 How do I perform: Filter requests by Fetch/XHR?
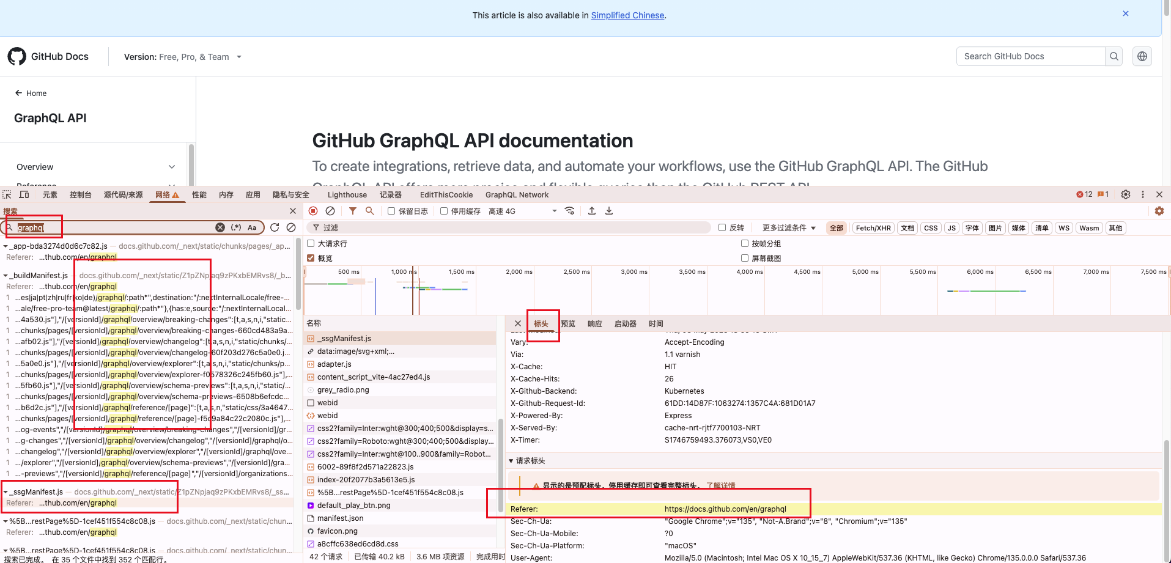tap(873, 228)
